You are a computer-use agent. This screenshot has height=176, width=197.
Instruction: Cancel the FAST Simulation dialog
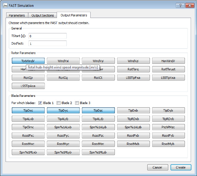tap(157, 167)
